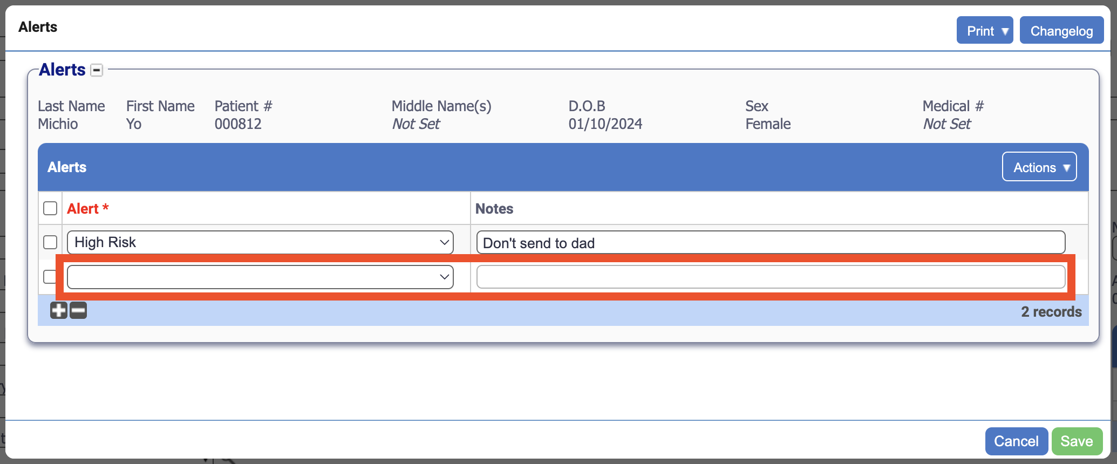Open the Print dropdown menu
Screen dimensions: 1117x464
pos(984,31)
